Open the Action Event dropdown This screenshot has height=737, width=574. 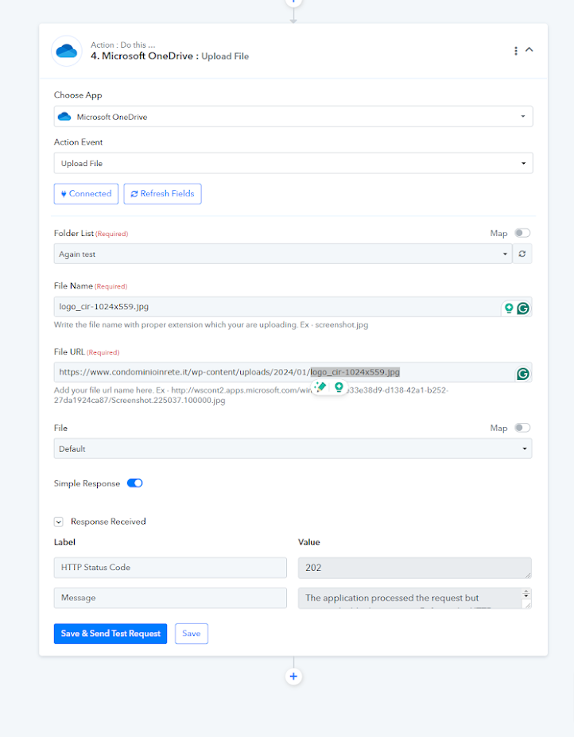pyautogui.click(x=293, y=163)
